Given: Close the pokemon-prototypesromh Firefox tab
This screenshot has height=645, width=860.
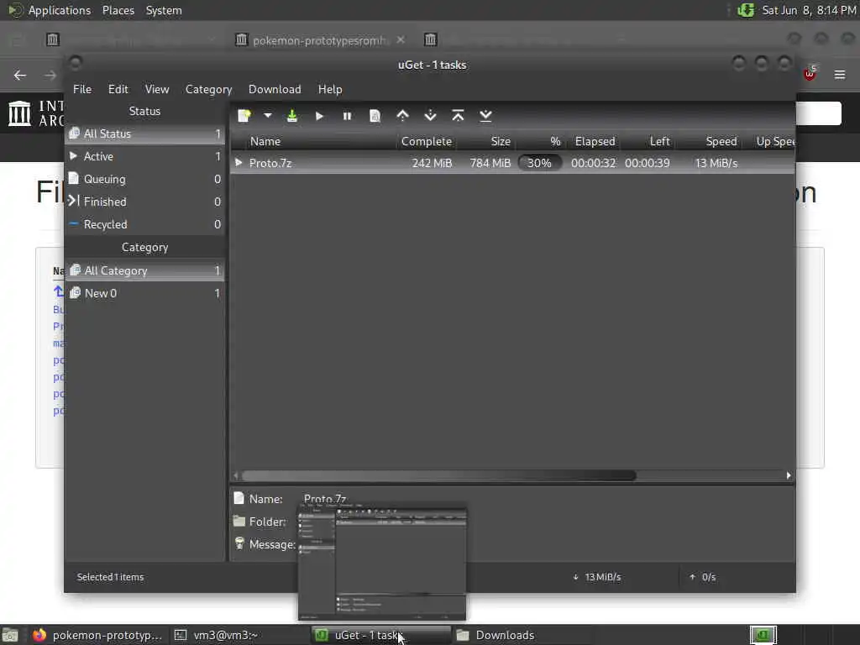Looking at the screenshot, I should click(x=401, y=40).
